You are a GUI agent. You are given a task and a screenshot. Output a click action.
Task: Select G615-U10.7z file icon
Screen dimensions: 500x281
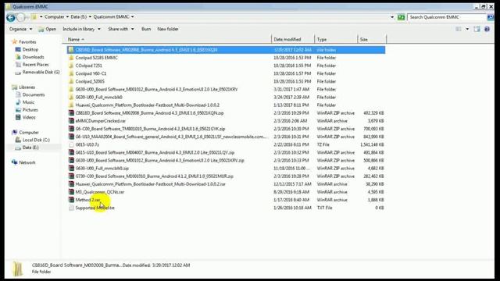pos(71,144)
